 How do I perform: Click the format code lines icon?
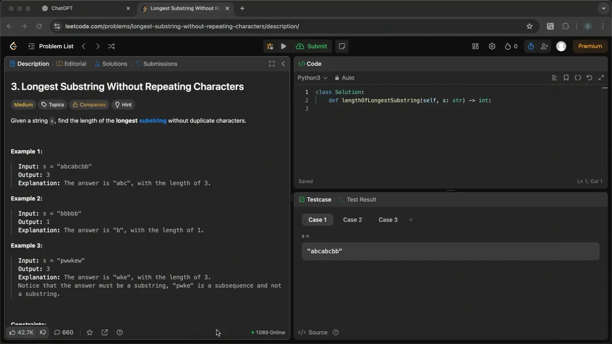554,78
